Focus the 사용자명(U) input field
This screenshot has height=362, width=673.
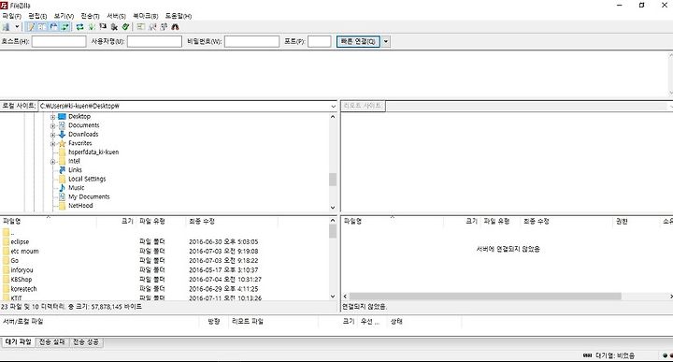(x=154, y=42)
